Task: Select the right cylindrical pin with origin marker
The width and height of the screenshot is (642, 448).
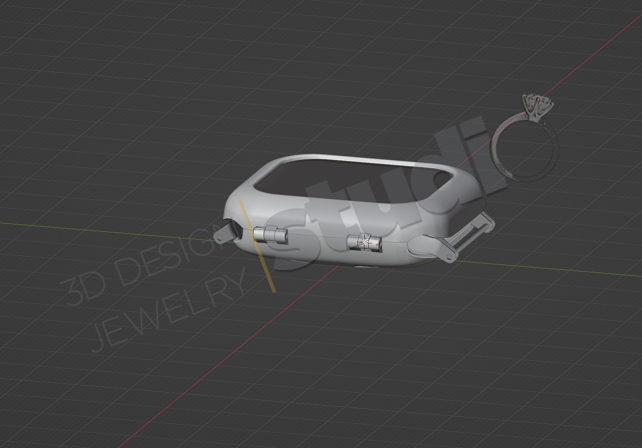Action: click(364, 242)
